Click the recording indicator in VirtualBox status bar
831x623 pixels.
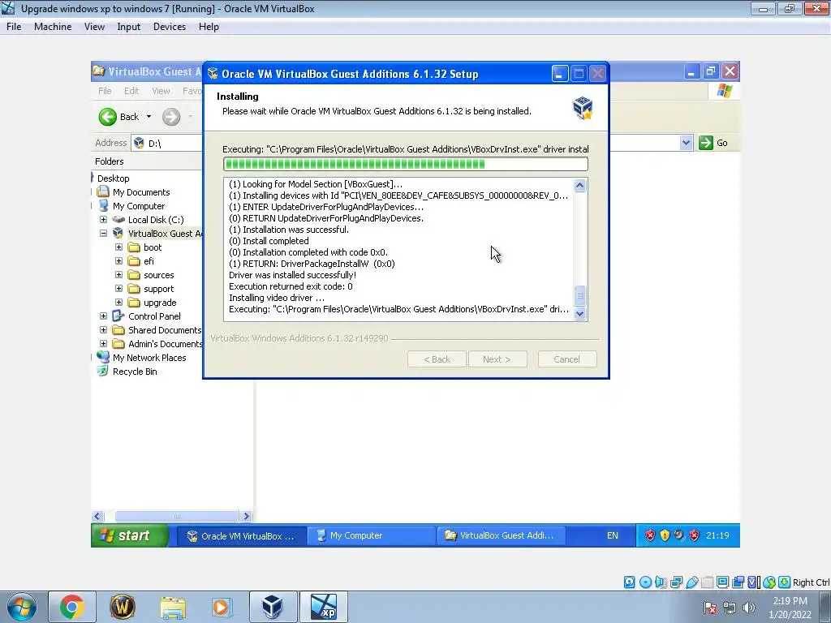pos(738,582)
